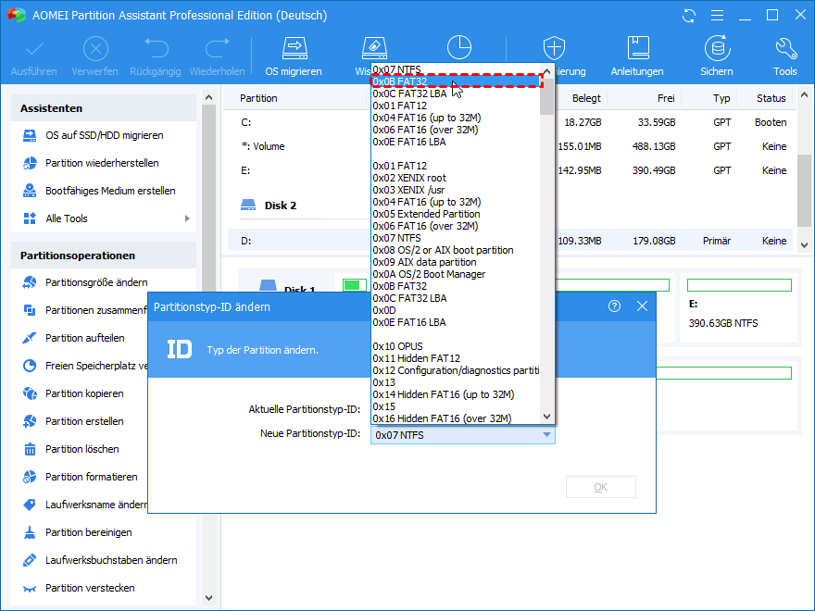Select 0x0A OS/2 Boot Manager entry
The height and width of the screenshot is (611, 815).
point(456,274)
